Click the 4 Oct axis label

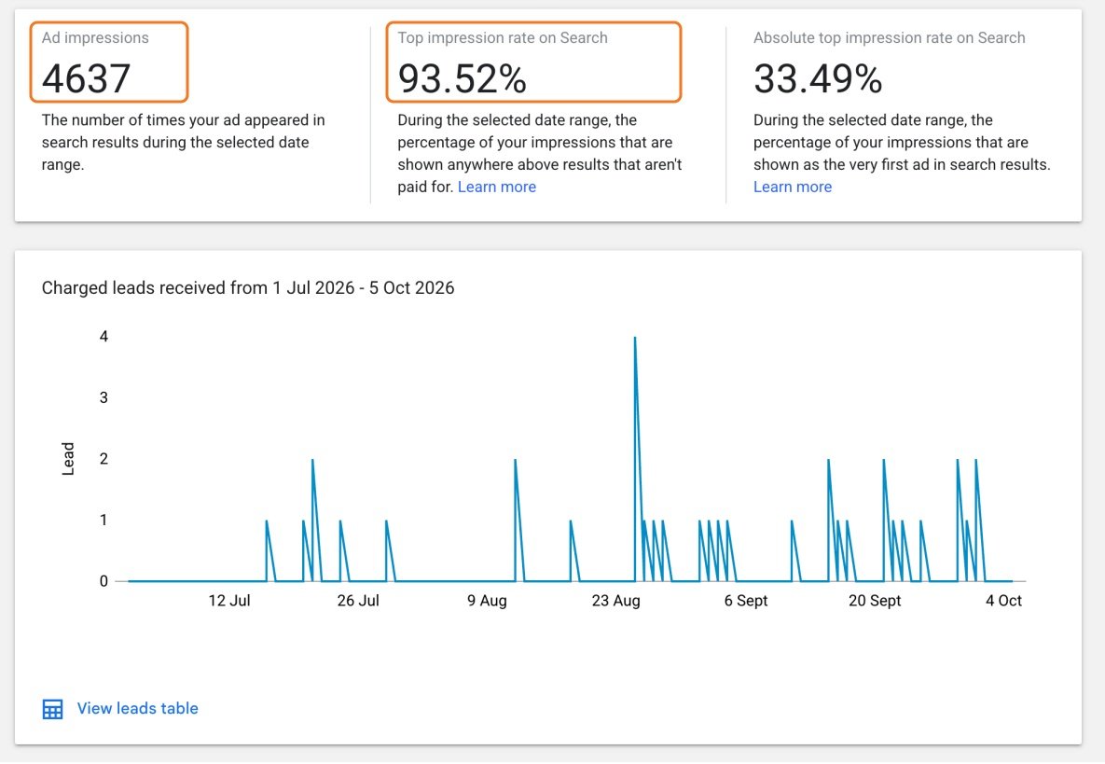click(1003, 601)
